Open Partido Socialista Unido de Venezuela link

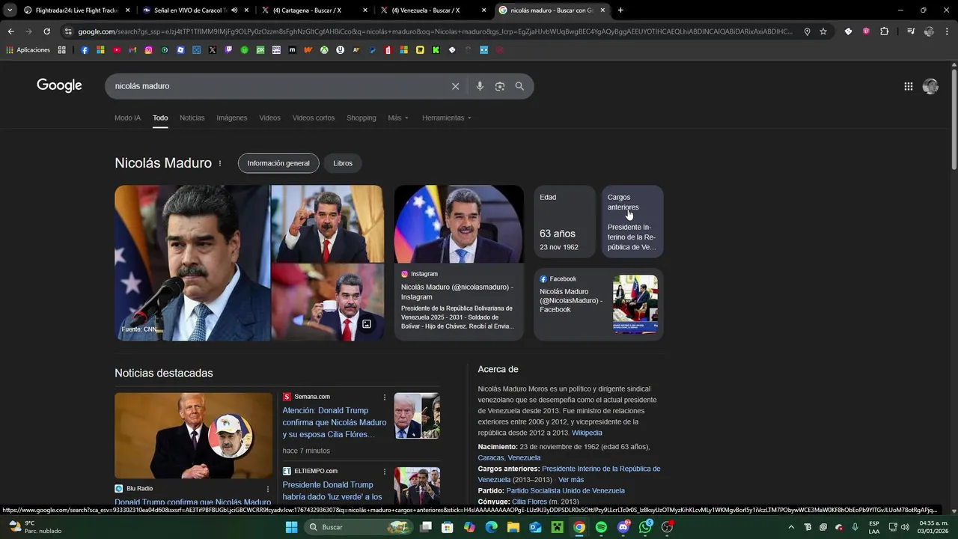click(565, 491)
